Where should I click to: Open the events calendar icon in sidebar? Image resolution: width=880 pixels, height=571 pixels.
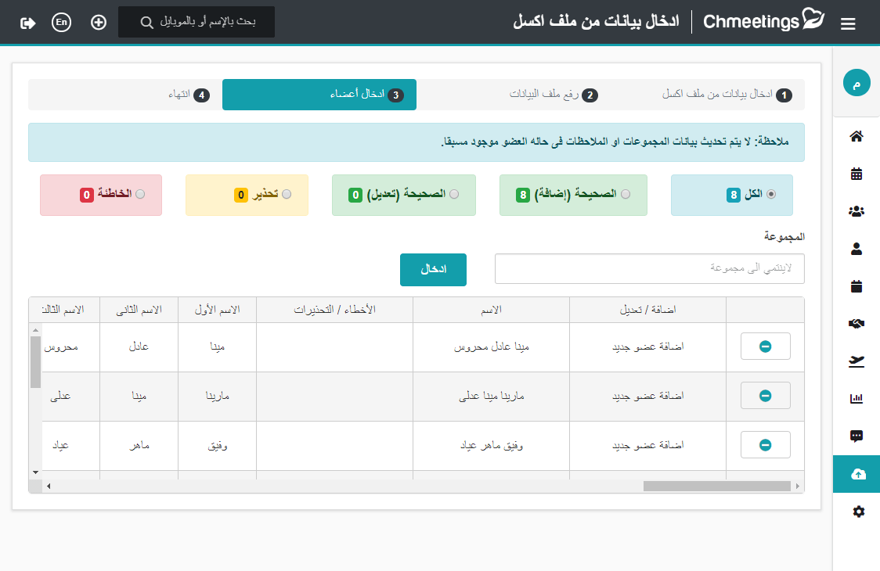click(857, 286)
